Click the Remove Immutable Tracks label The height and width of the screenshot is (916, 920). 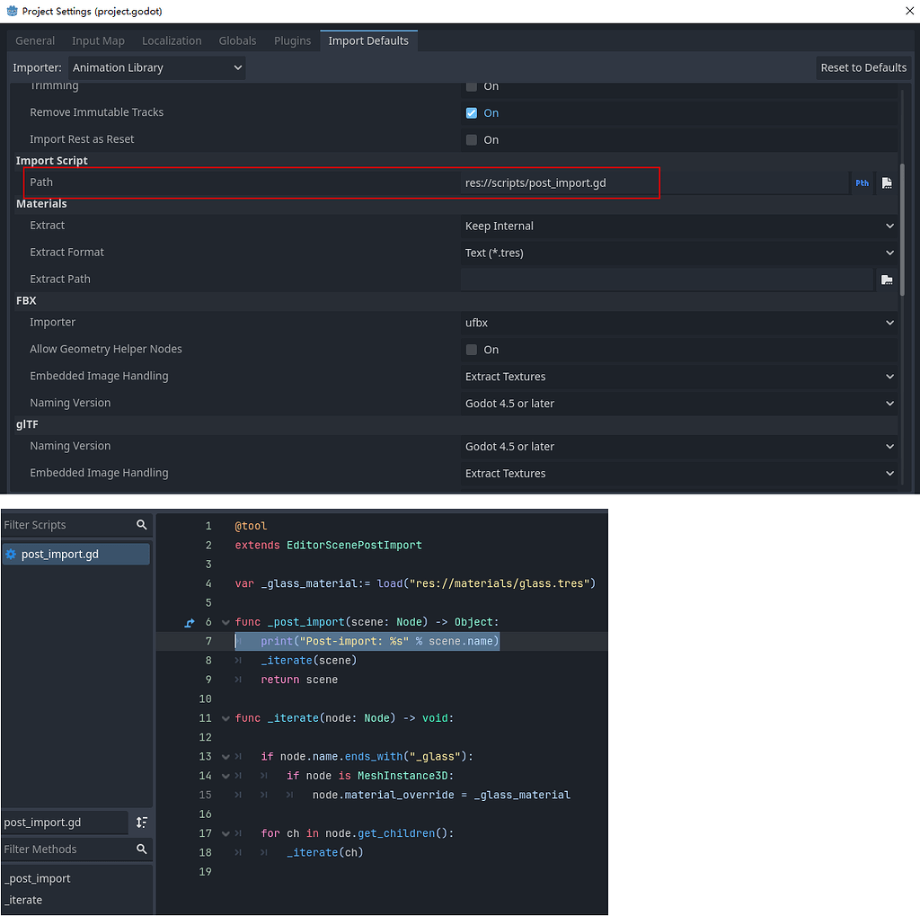97,112
